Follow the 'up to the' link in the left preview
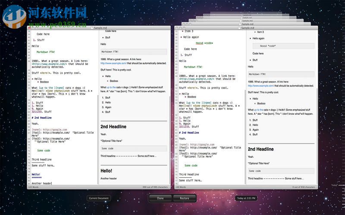Viewport: 345px width, 215px height. coord(111,87)
